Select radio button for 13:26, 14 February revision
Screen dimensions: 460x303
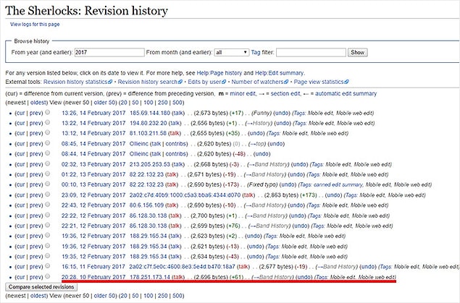coord(48,112)
